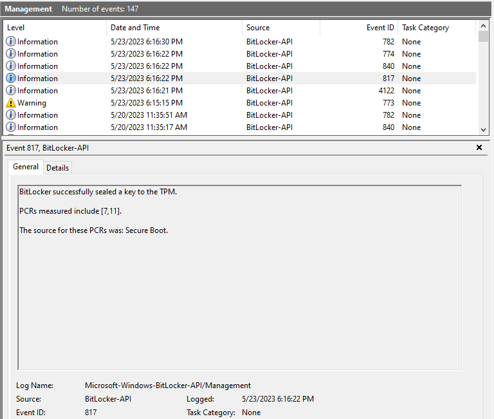
Task: Click the Event ID value 817 in details
Action: tap(91, 413)
